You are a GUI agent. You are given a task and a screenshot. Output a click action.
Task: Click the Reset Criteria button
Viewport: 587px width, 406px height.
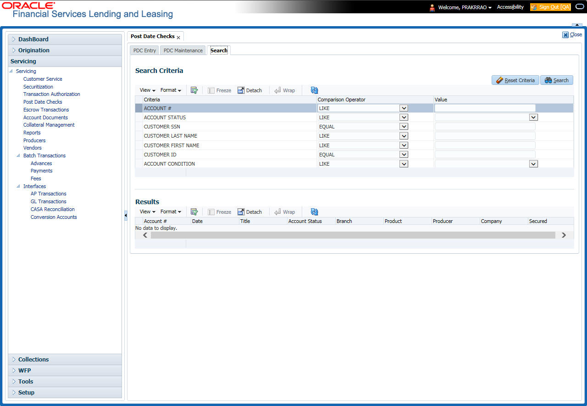point(515,80)
